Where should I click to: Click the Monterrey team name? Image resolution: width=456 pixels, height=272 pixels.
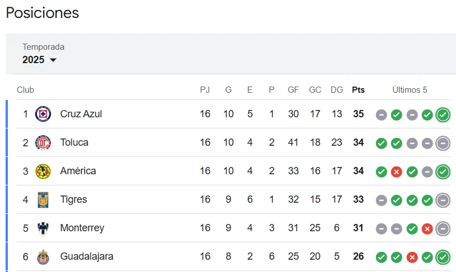(x=82, y=228)
